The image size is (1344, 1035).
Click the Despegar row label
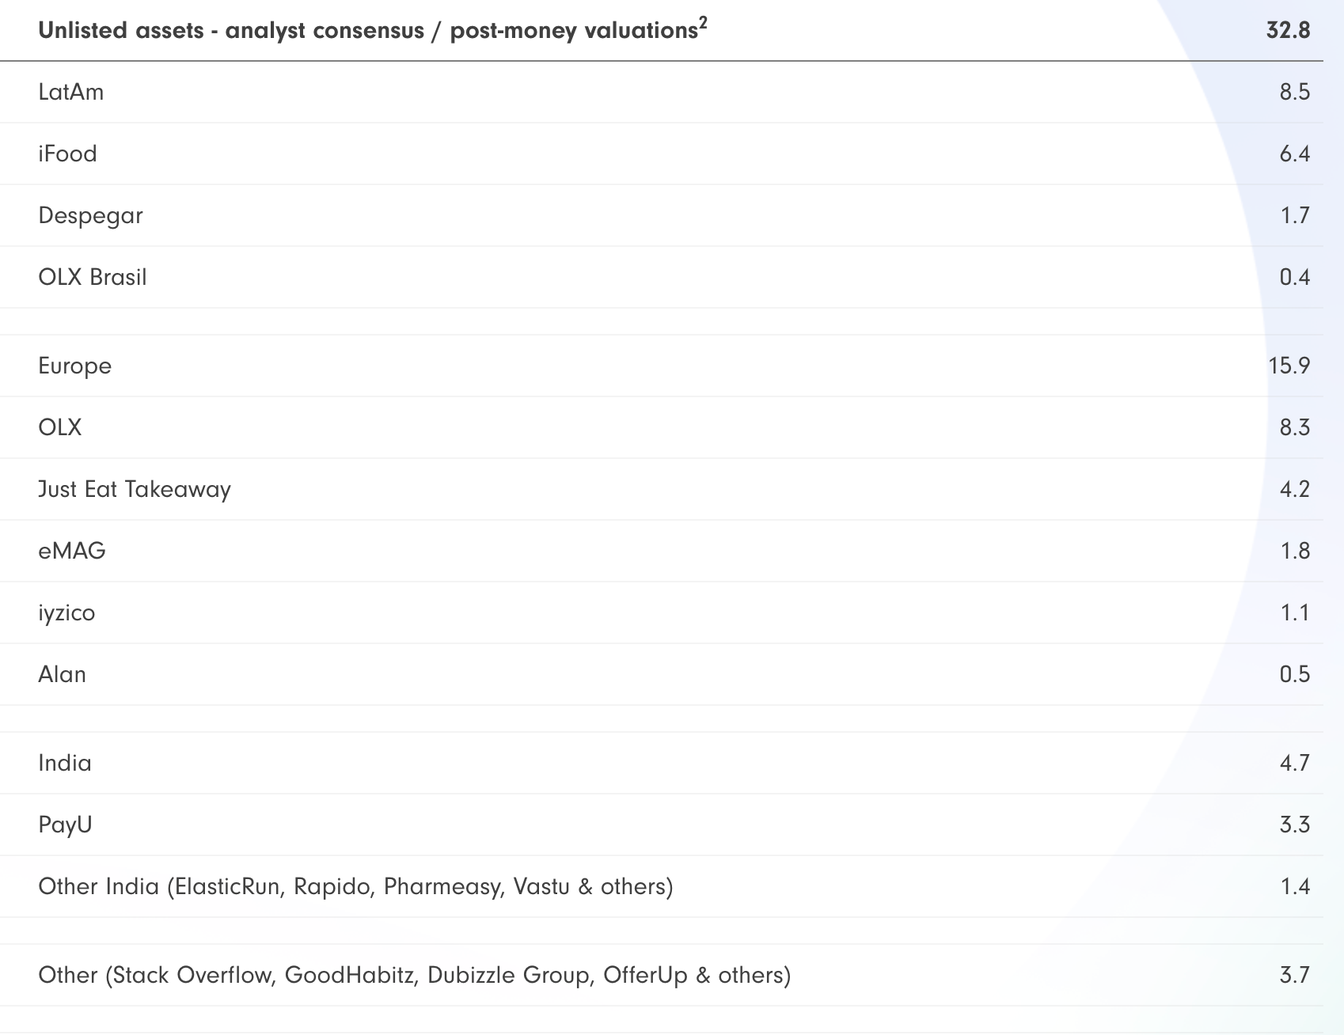[90, 215]
